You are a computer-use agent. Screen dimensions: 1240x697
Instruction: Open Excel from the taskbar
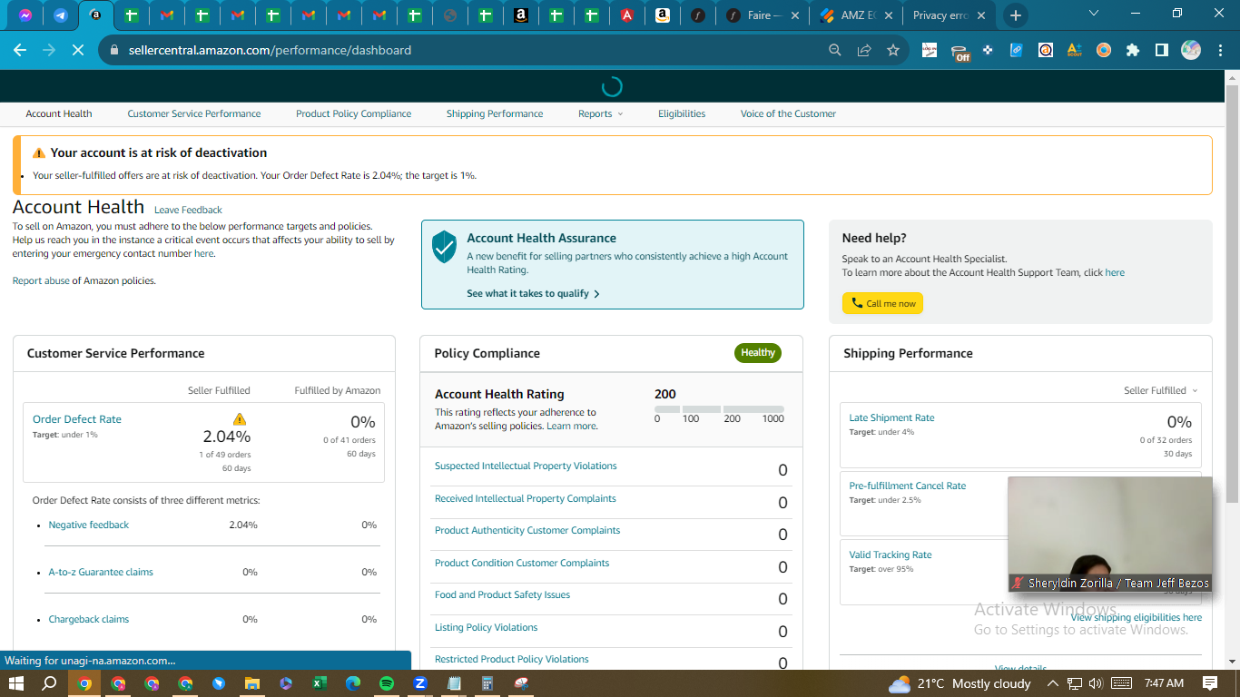coord(320,683)
